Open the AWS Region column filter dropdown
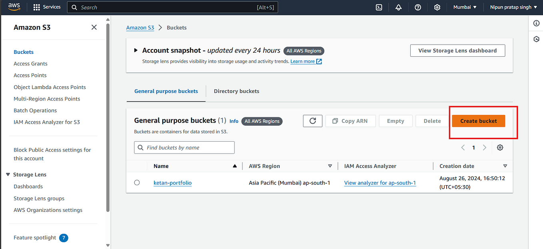This screenshot has width=543, height=249. (330, 166)
